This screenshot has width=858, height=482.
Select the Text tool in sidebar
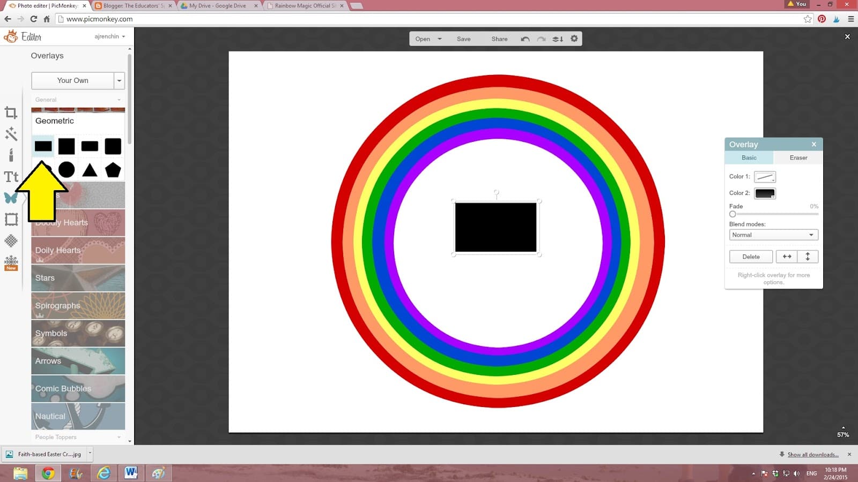[x=11, y=177]
